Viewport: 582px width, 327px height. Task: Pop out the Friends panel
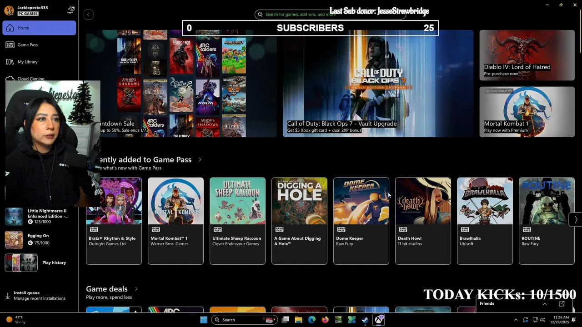[562, 303]
